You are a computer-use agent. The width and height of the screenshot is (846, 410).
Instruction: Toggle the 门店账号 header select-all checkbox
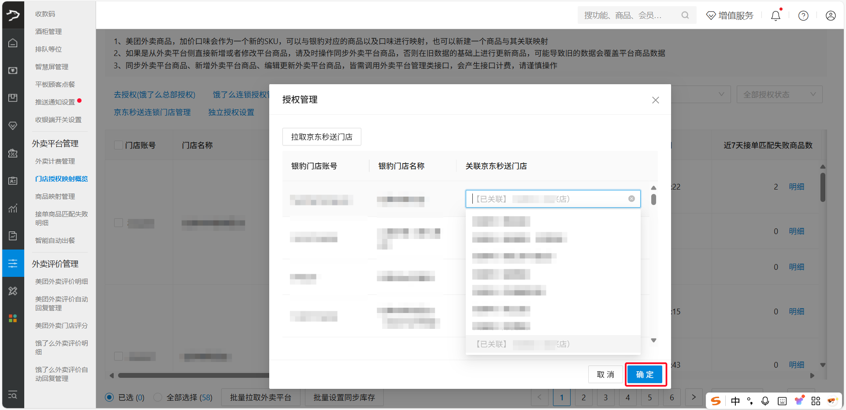click(118, 145)
